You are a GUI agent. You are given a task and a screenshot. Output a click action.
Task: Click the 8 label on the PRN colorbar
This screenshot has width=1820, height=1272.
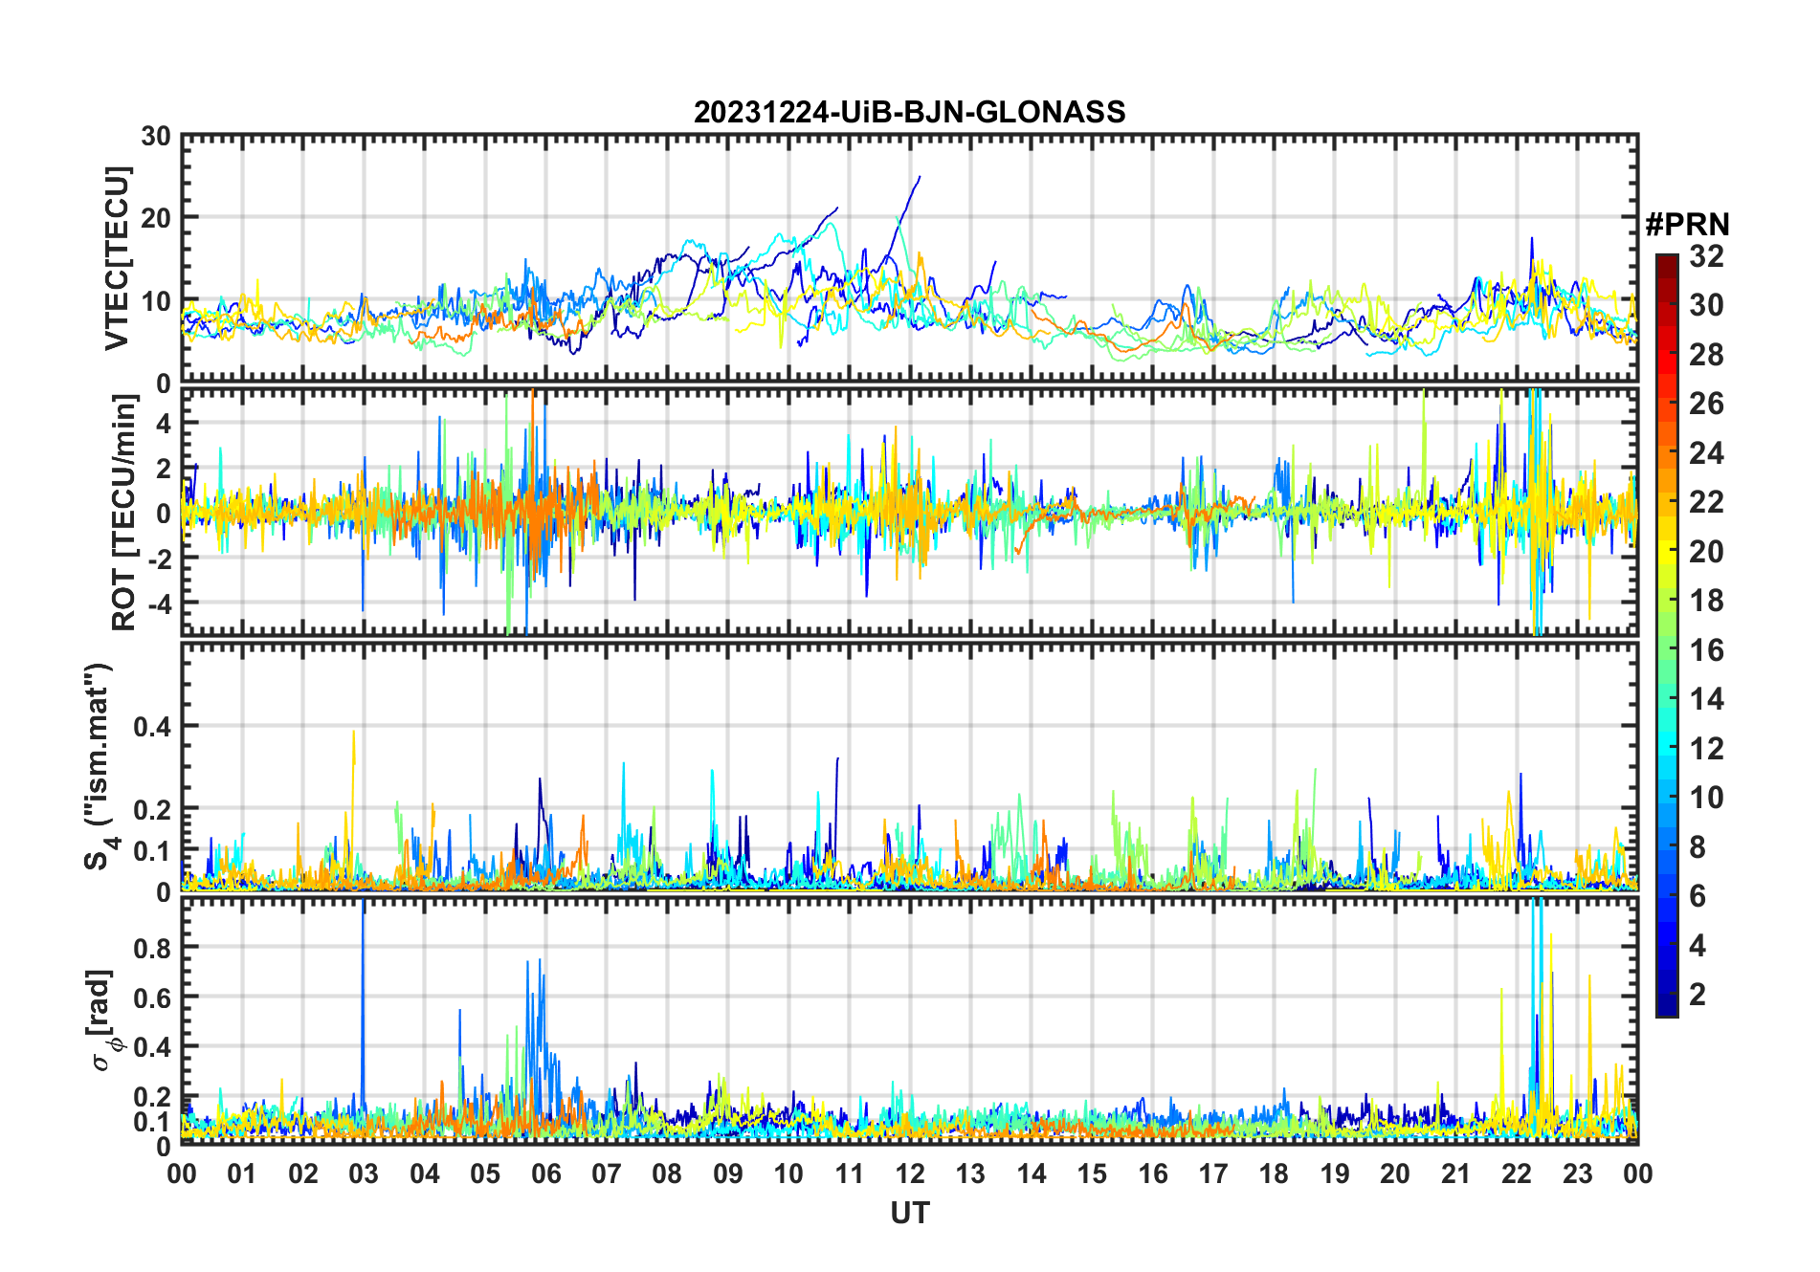coord(1698,847)
